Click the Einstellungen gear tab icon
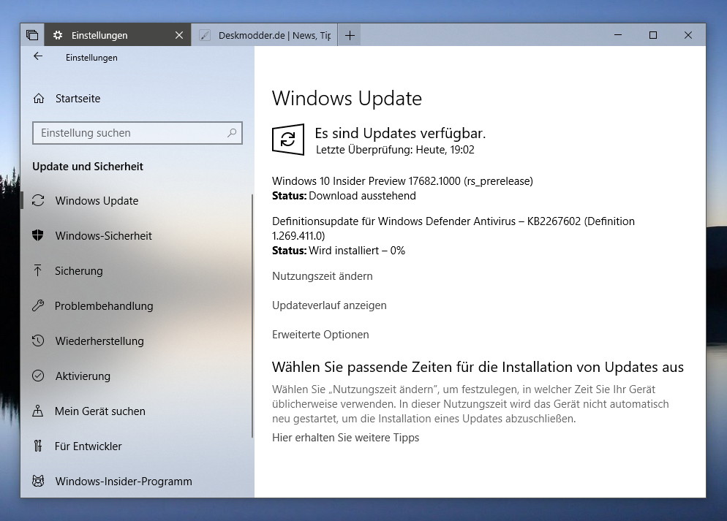 click(x=58, y=35)
